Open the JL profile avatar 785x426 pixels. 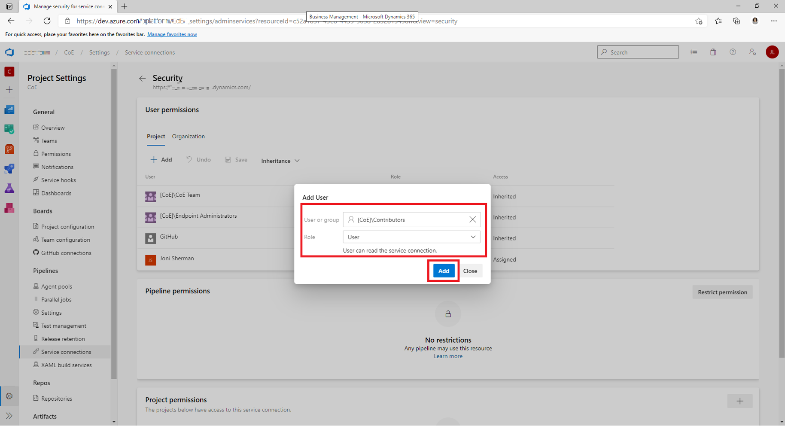[x=772, y=52]
